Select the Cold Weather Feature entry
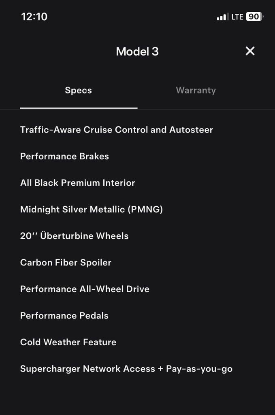This screenshot has width=275, height=415. tap(68, 342)
